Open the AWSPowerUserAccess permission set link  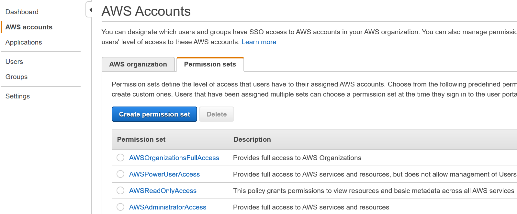point(164,174)
